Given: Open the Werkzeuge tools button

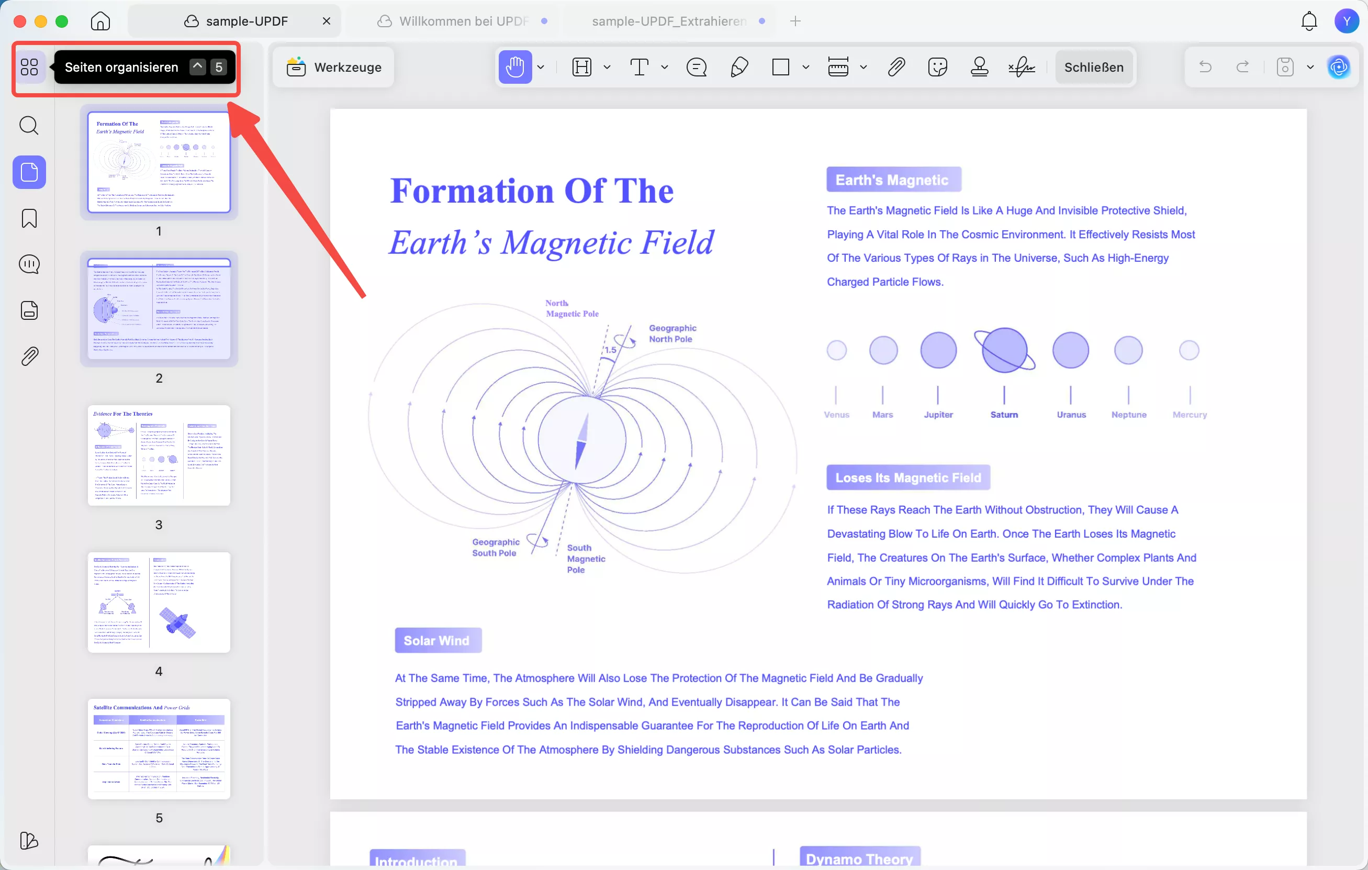Looking at the screenshot, I should pyautogui.click(x=334, y=67).
